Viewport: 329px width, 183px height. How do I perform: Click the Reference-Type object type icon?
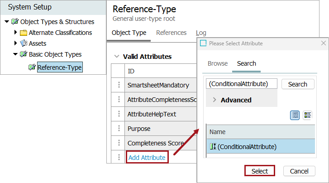[32, 67]
